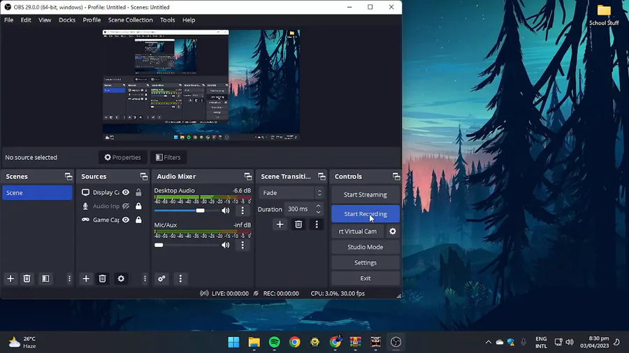Open the School Stuff desktop folder

pos(604,15)
